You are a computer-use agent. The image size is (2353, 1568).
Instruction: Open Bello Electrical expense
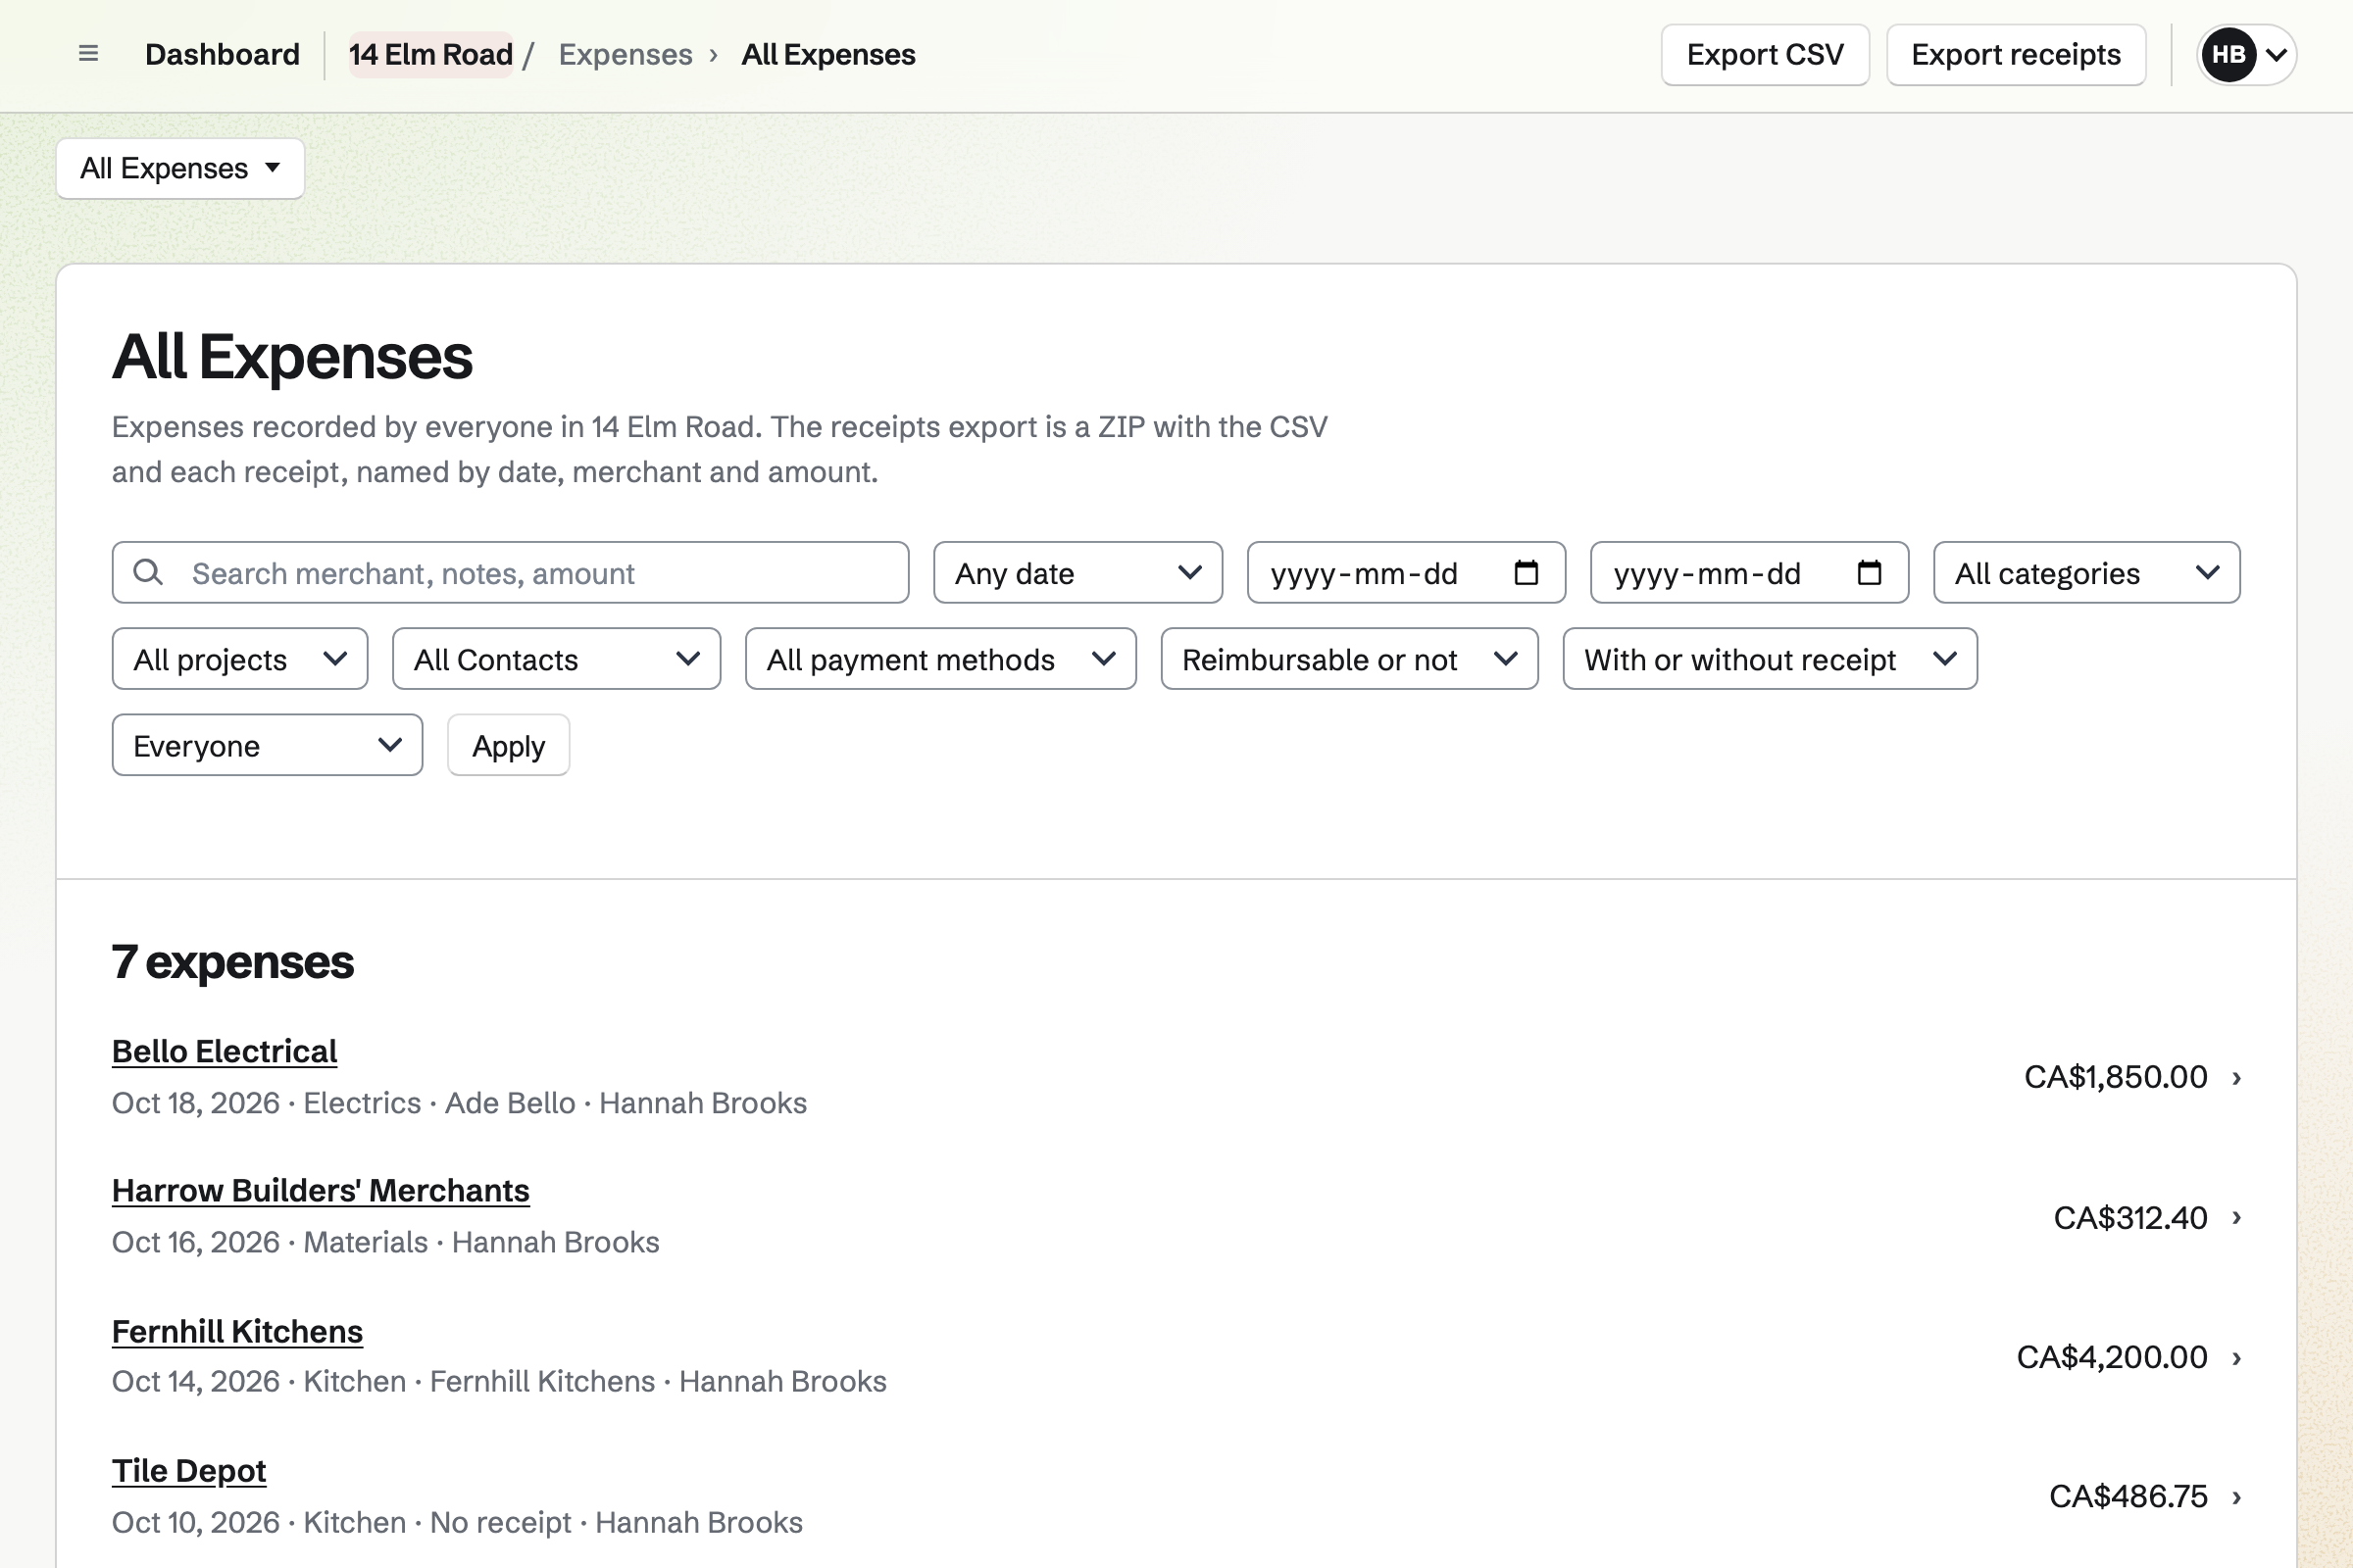(225, 1051)
